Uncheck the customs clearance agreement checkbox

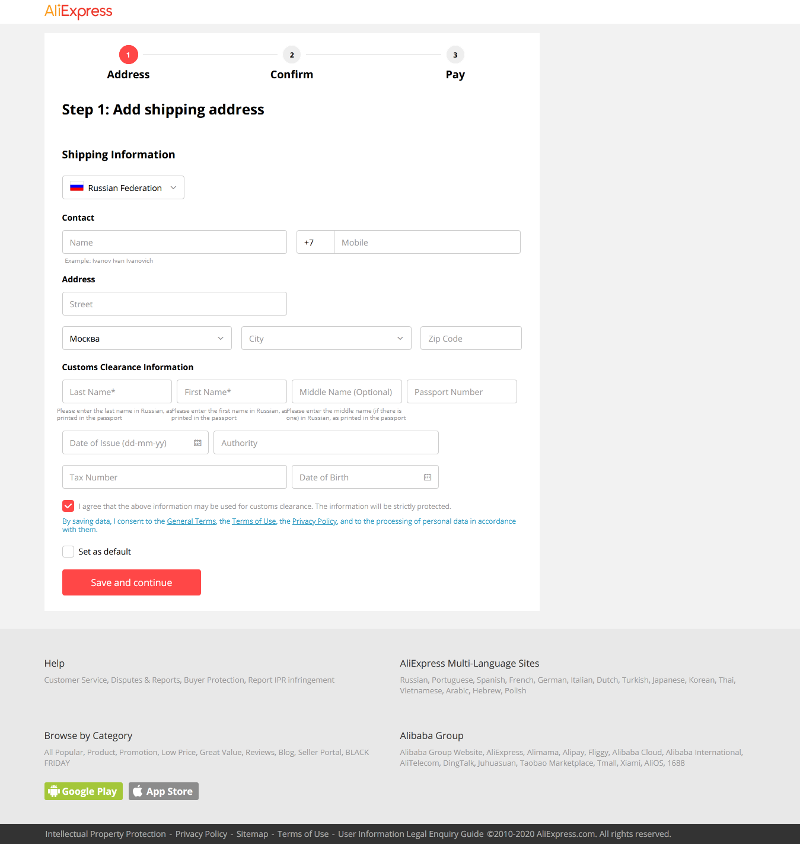(68, 506)
